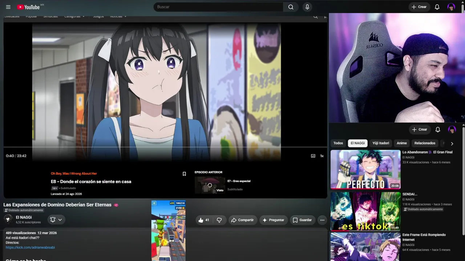Toggle the subtitles icon in the player
The image size is (465, 261).
[x=313, y=156]
